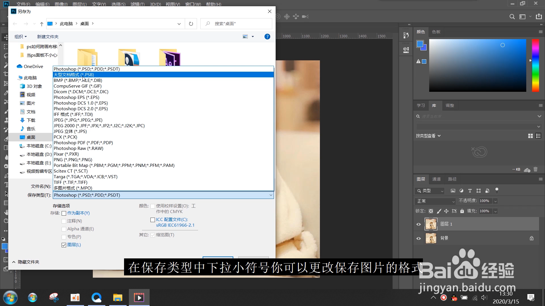Switch library to grid view icon
The height and width of the screenshot is (306, 545).
click(530, 136)
